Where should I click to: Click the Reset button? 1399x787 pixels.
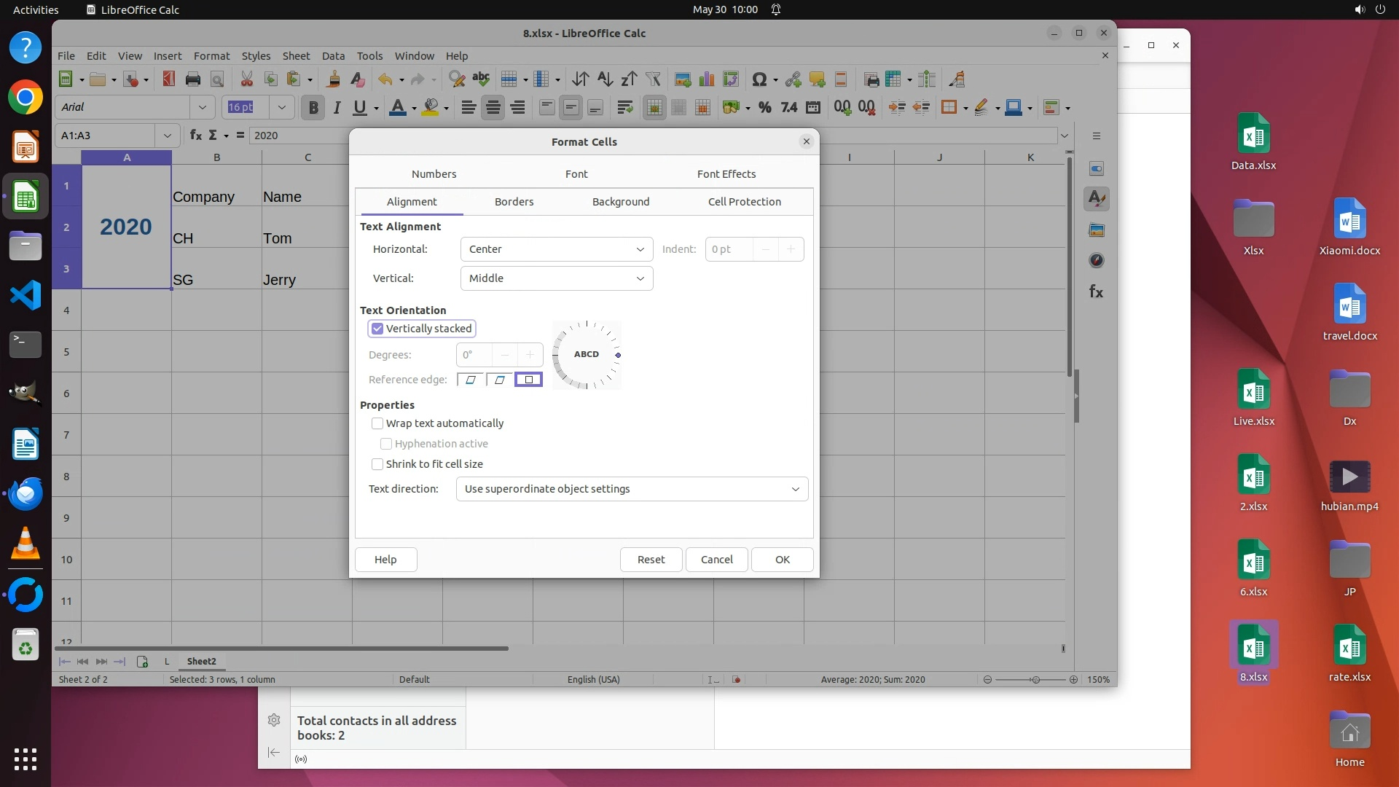[651, 560]
